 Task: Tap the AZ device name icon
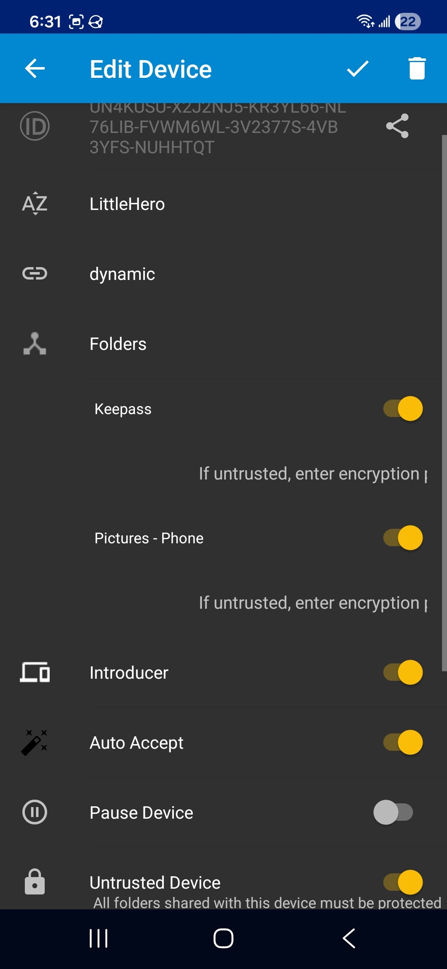pyautogui.click(x=35, y=203)
